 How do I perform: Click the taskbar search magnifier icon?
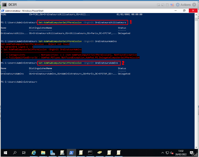15,153
